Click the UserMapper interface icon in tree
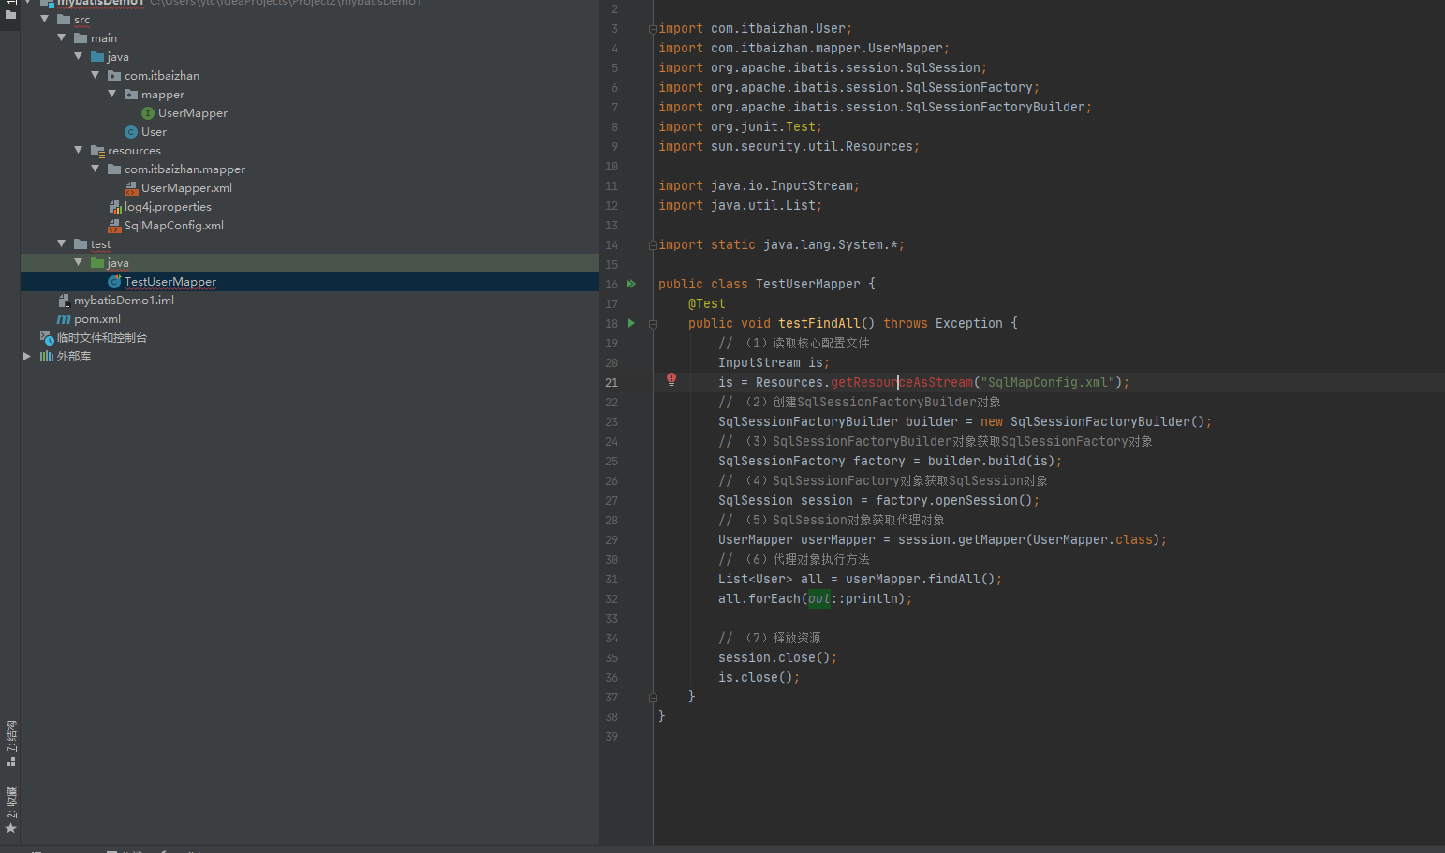 click(148, 113)
